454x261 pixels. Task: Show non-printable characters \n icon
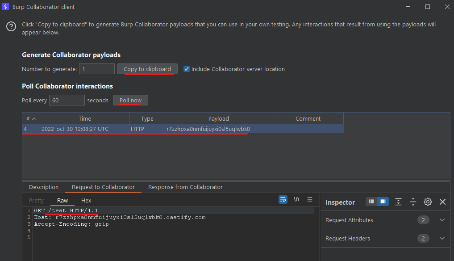296,199
